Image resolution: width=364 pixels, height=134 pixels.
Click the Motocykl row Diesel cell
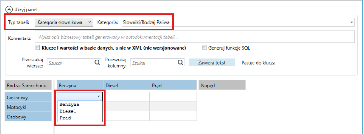tap(126, 106)
